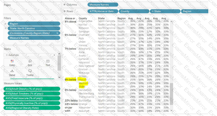Click the highlighted Macon county
217x116 pixels.
coord(82,80)
